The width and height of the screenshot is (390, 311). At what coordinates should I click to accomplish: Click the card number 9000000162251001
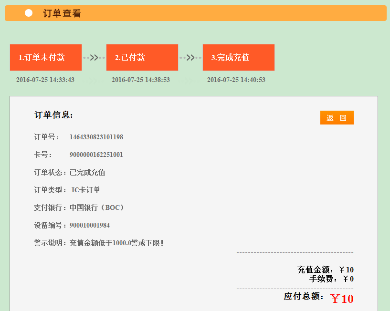[x=96, y=155]
